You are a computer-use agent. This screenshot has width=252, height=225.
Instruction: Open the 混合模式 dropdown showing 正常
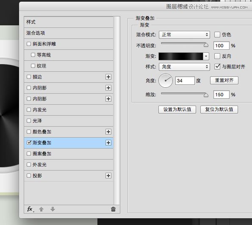point(184,35)
